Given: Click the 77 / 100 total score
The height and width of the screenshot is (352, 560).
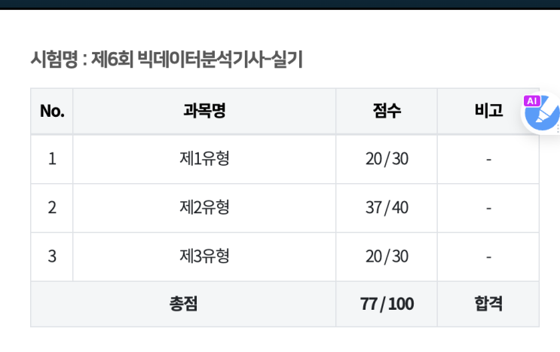Looking at the screenshot, I should tap(387, 304).
